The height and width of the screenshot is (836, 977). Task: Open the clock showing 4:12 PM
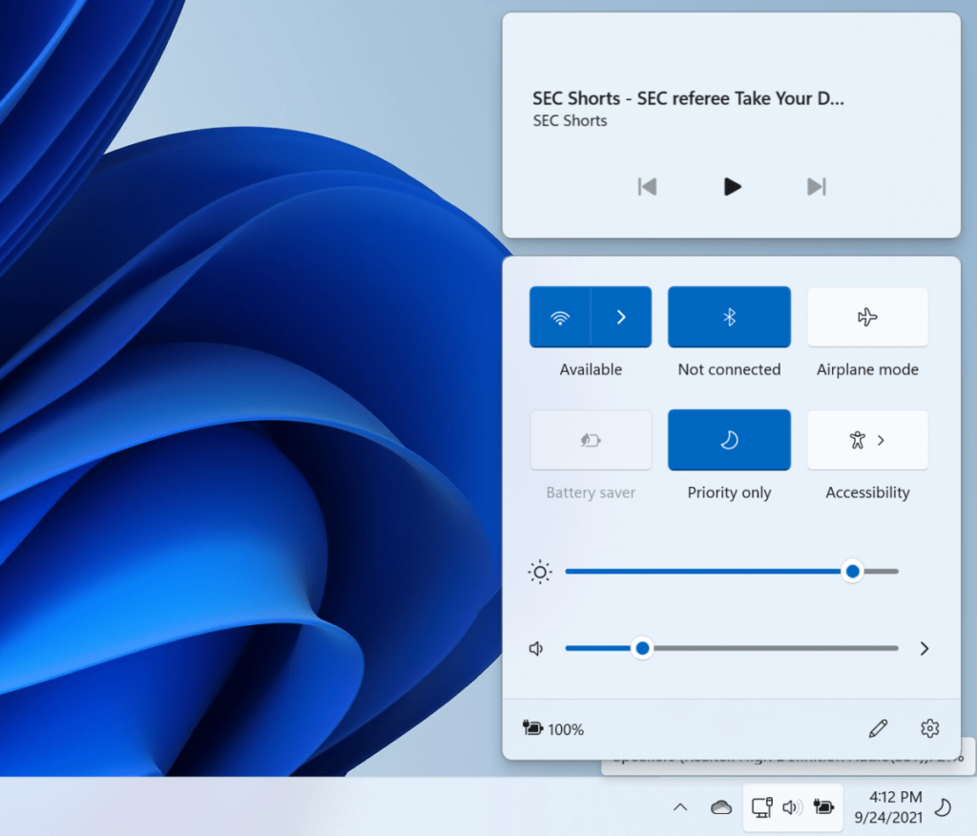click(888, 806)
